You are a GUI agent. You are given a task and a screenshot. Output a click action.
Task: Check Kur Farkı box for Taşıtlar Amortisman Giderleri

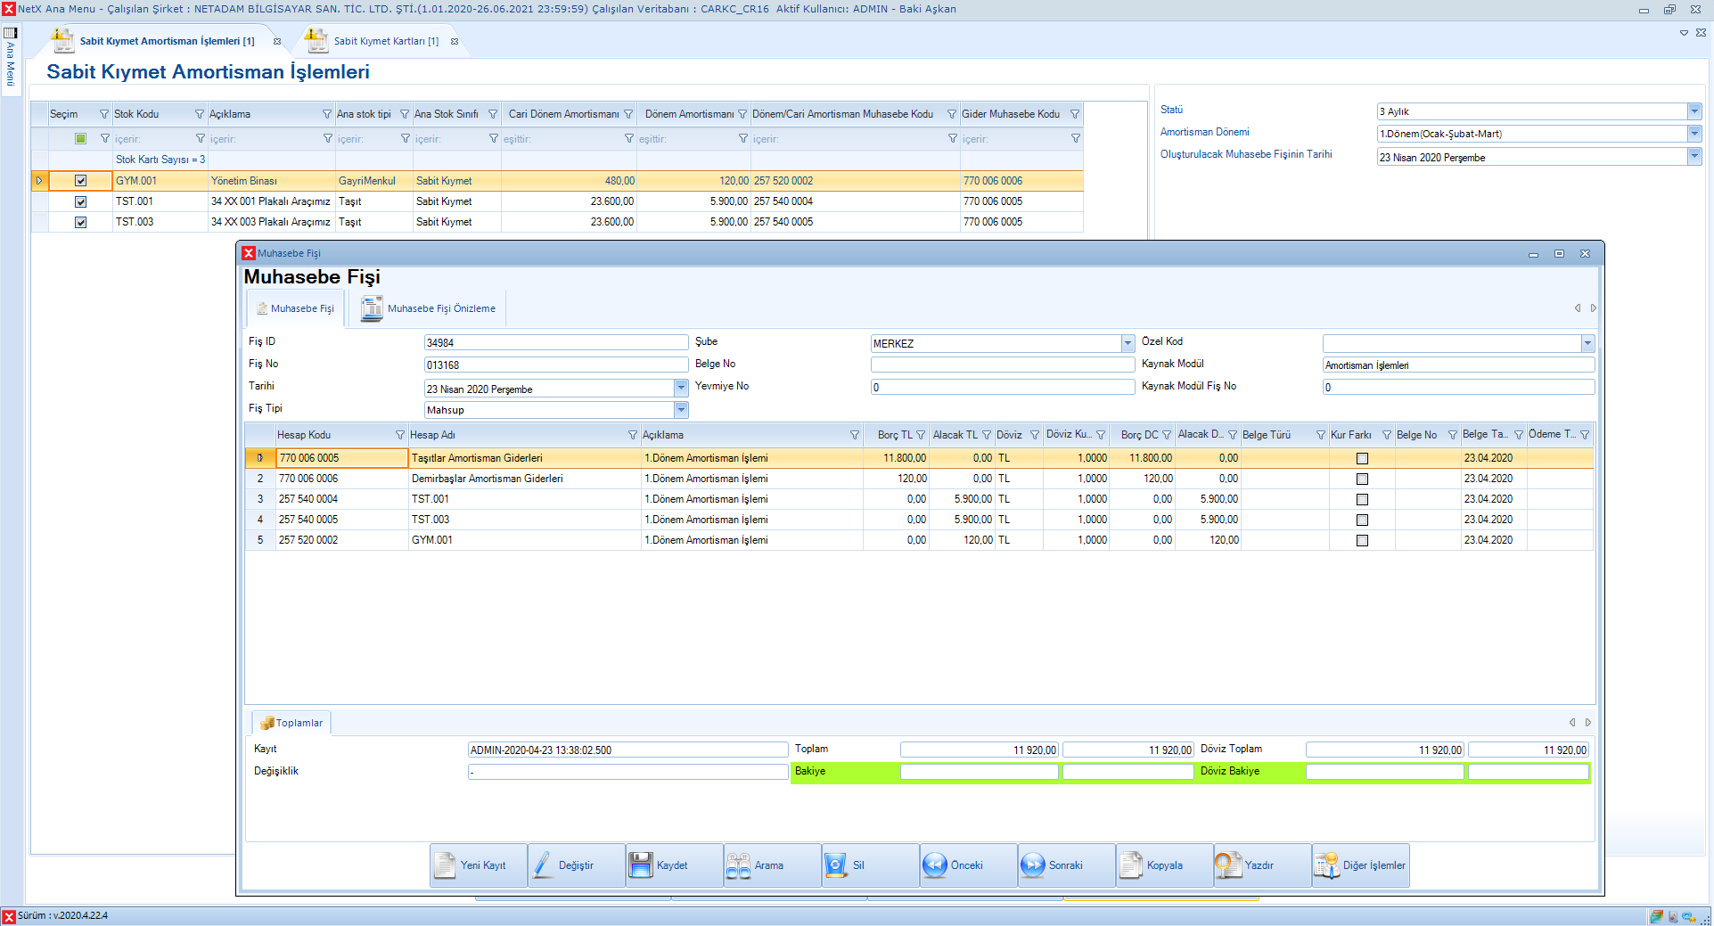point(1362,458)
